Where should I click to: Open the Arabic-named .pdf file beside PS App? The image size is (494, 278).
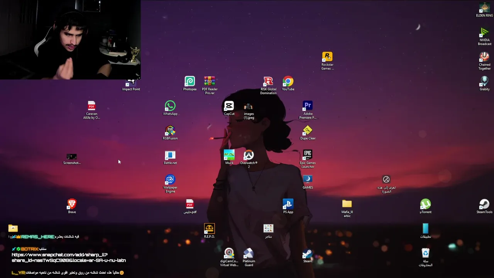189,206
